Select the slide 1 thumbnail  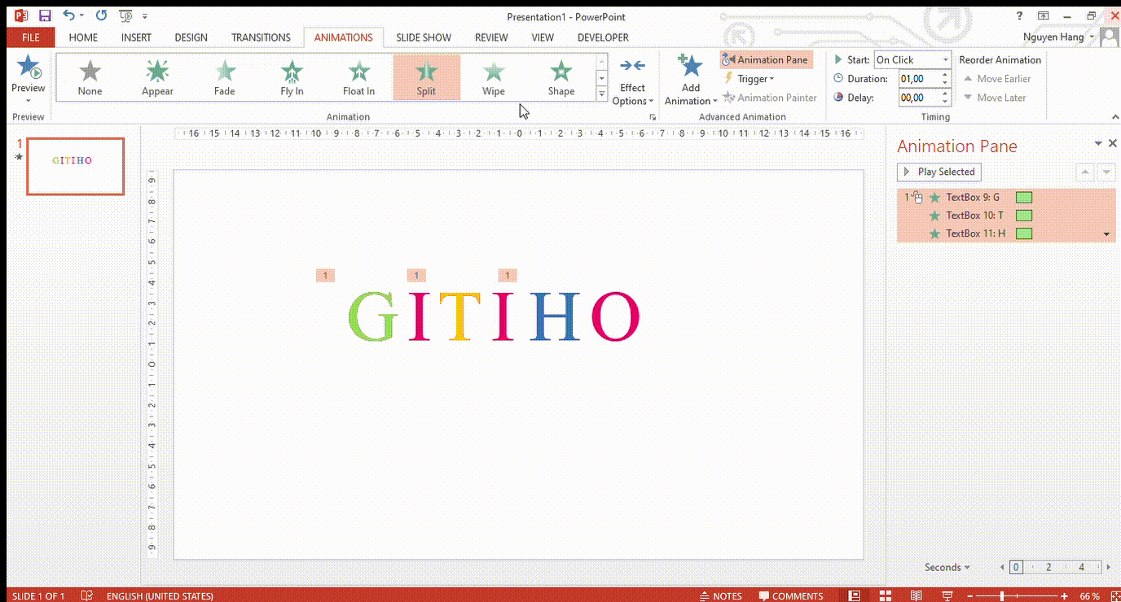pos(75,166)
